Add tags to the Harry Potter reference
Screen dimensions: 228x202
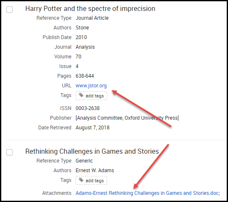(91, 96)
